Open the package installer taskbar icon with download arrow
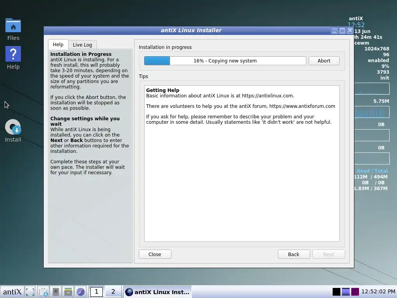 43,292
